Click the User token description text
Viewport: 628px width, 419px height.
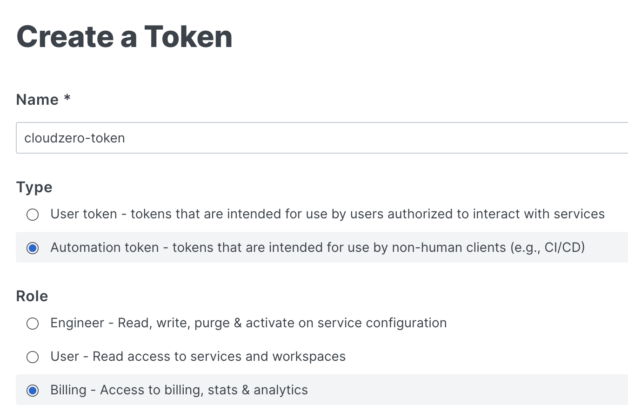point(327,214)
